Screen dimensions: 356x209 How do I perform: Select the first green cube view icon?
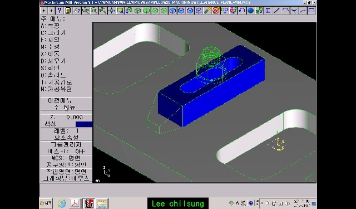pos(137,11)
